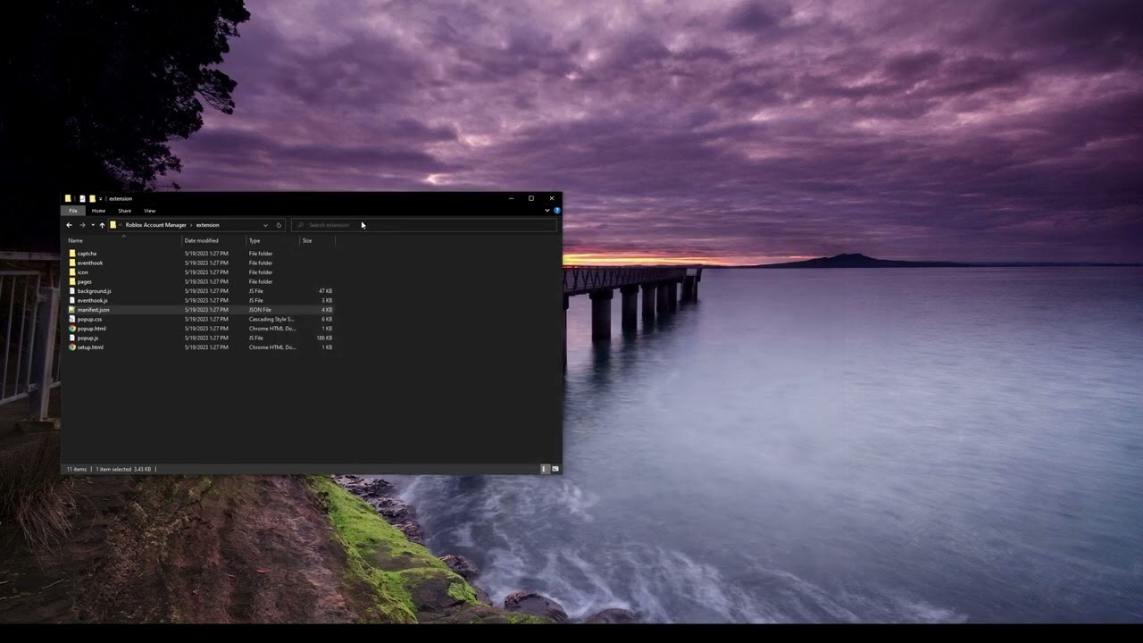Click the New folder quick access icon

91,198
